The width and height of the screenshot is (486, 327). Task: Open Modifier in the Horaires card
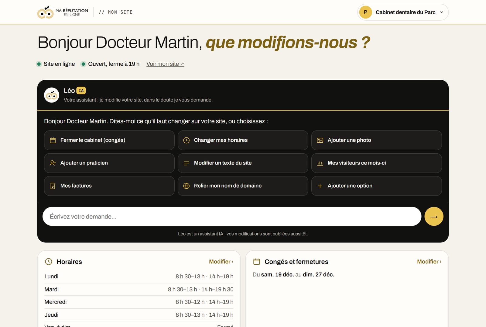221,262
